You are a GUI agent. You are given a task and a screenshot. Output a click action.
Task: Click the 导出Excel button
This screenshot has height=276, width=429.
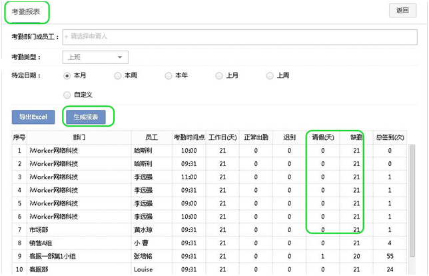pyautogui.click(x=33, y=117)
